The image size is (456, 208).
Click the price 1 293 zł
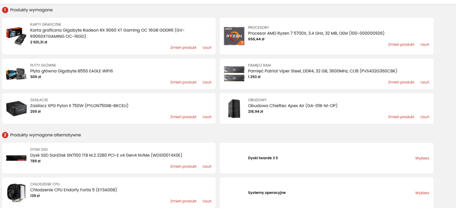254,77
